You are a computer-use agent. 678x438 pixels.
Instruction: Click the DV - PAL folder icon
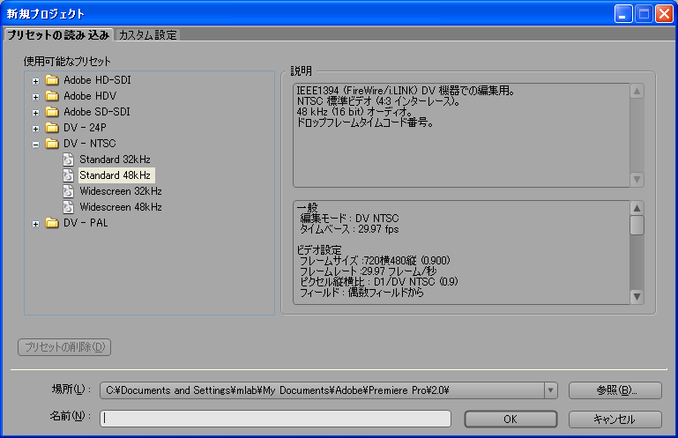point(52,223)
